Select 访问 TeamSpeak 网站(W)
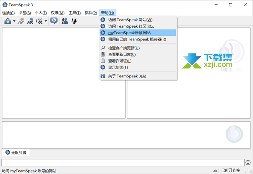This screenshot has height=174, width=253. [x=138, y=20]
